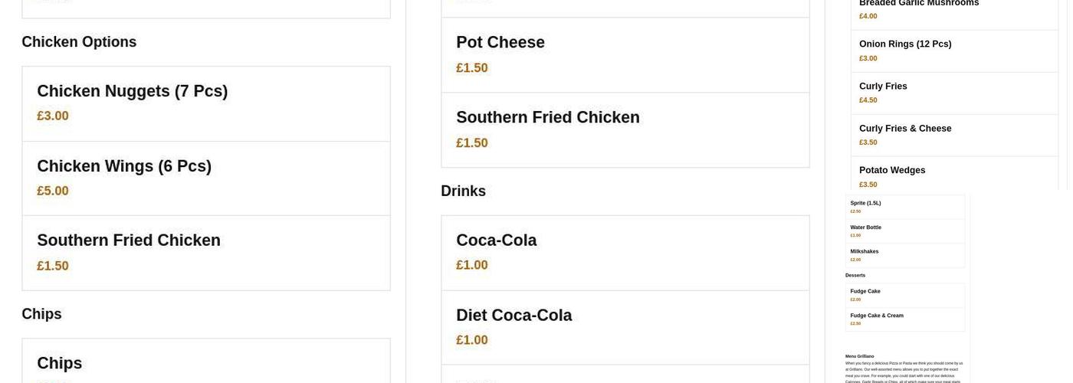
Task: Click the Chicken Options section heading
Action: tap(79, 42)
